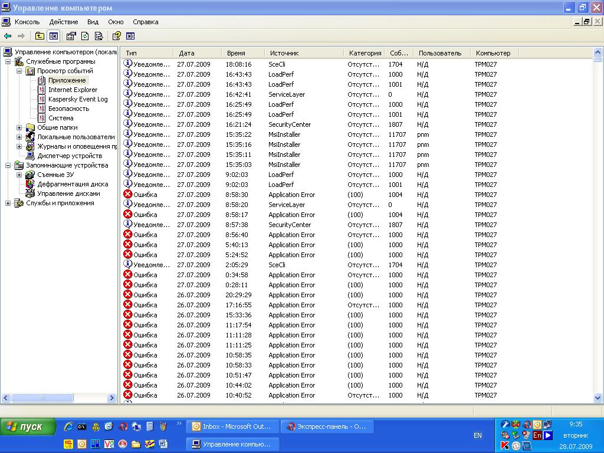Sort by the Пользователь column header
This screenshot has width=604, height=453.
click(x=442, y=53)
